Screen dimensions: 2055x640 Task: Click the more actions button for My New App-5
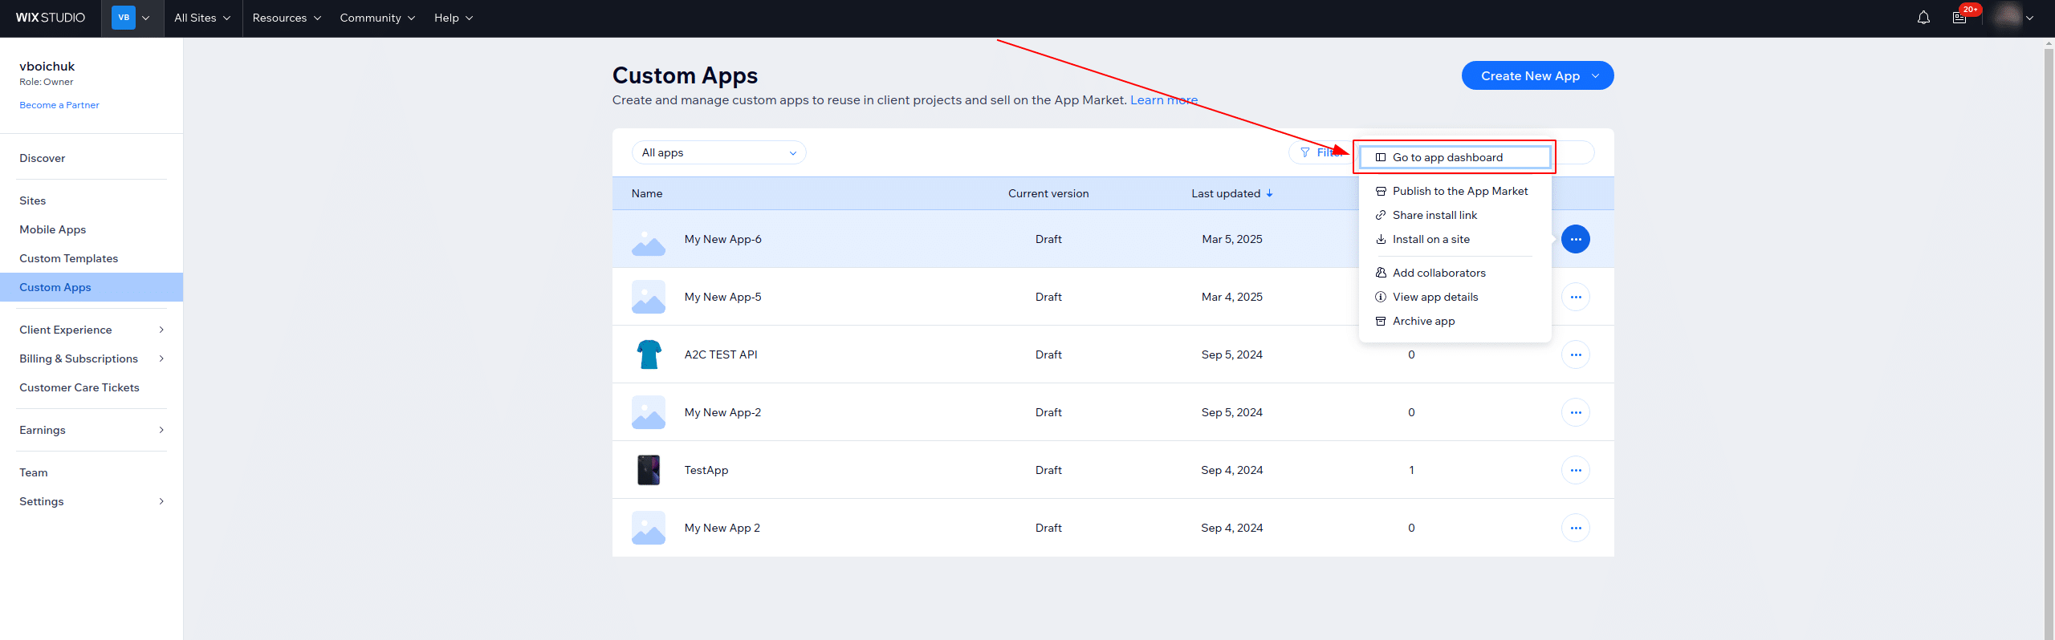coord(1575,297)
